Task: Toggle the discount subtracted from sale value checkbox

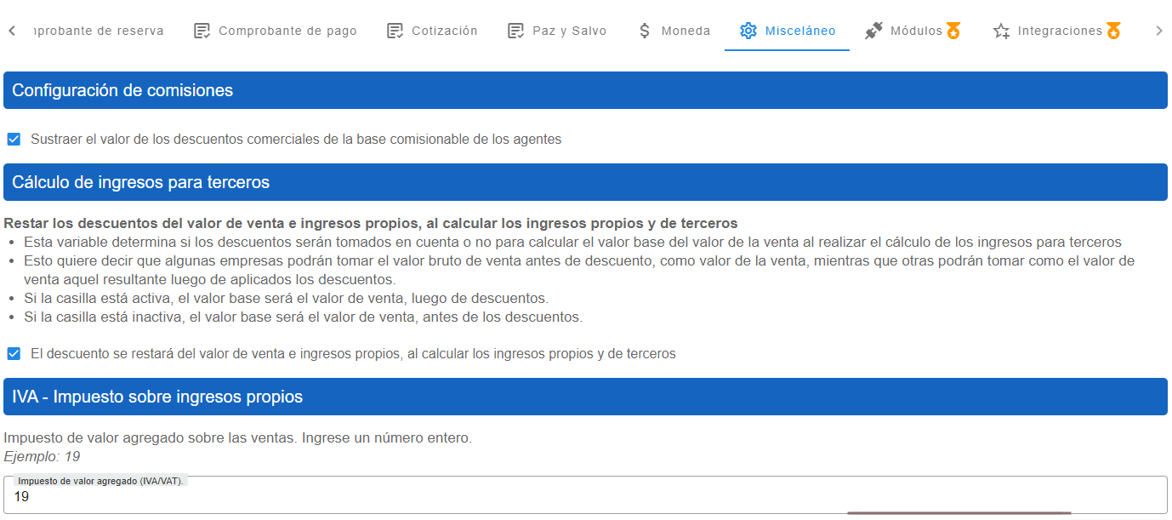Action: (14, 353)
